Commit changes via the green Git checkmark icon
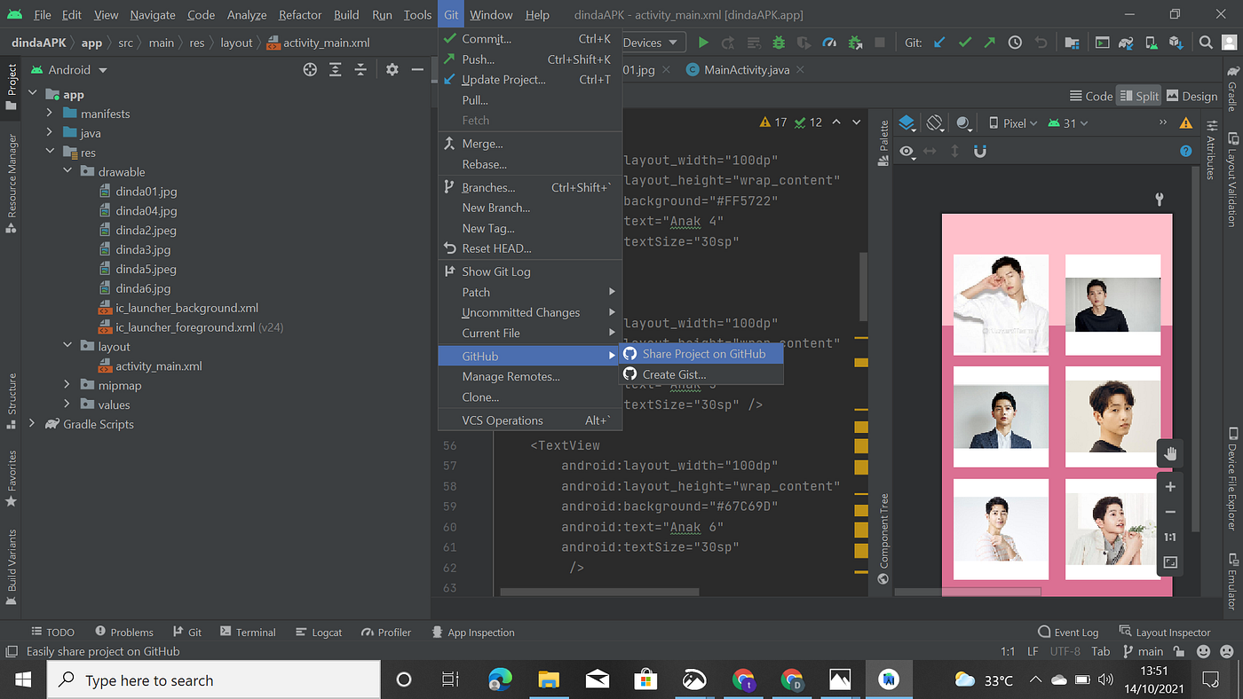 pyautogui.click(x=964, y=42)
